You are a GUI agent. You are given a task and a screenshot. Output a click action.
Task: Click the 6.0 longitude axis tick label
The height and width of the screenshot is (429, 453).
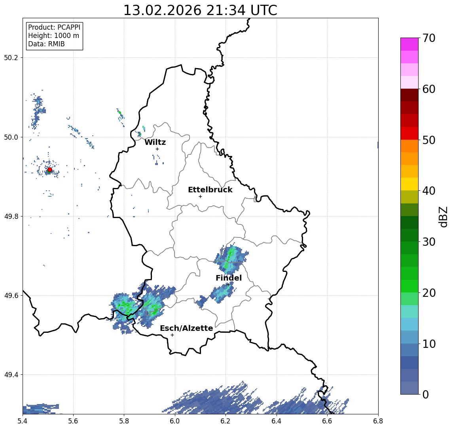click(175, 421)
